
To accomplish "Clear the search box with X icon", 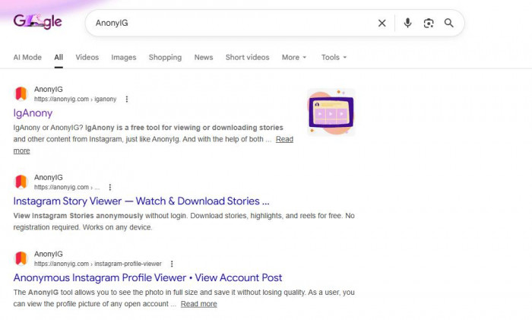I will click(382, 23).
